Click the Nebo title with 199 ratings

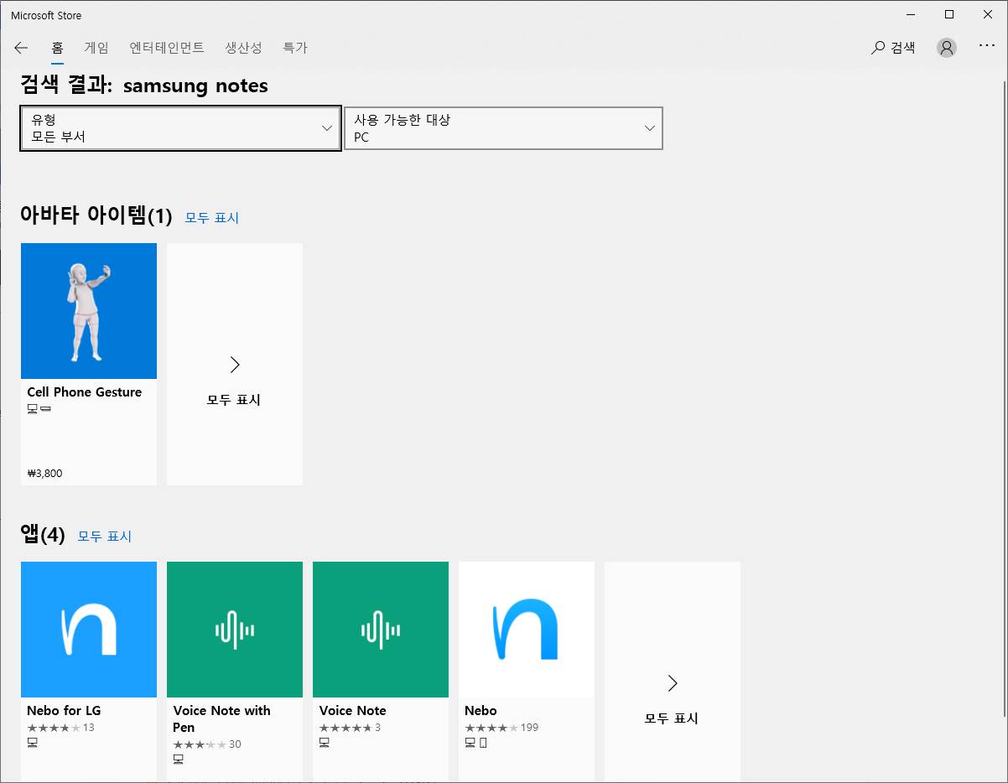click(481, 711)
